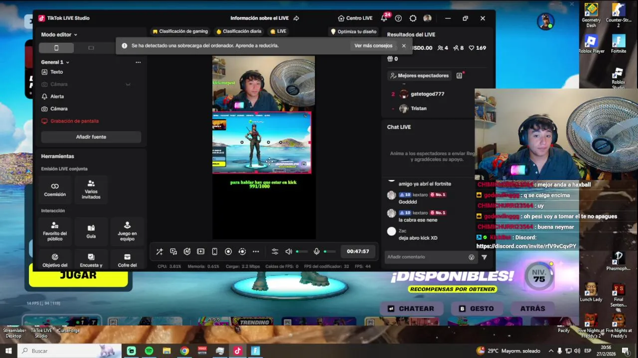Expand the Modo editor dropdown
The image size is (638, 358).
59,35
